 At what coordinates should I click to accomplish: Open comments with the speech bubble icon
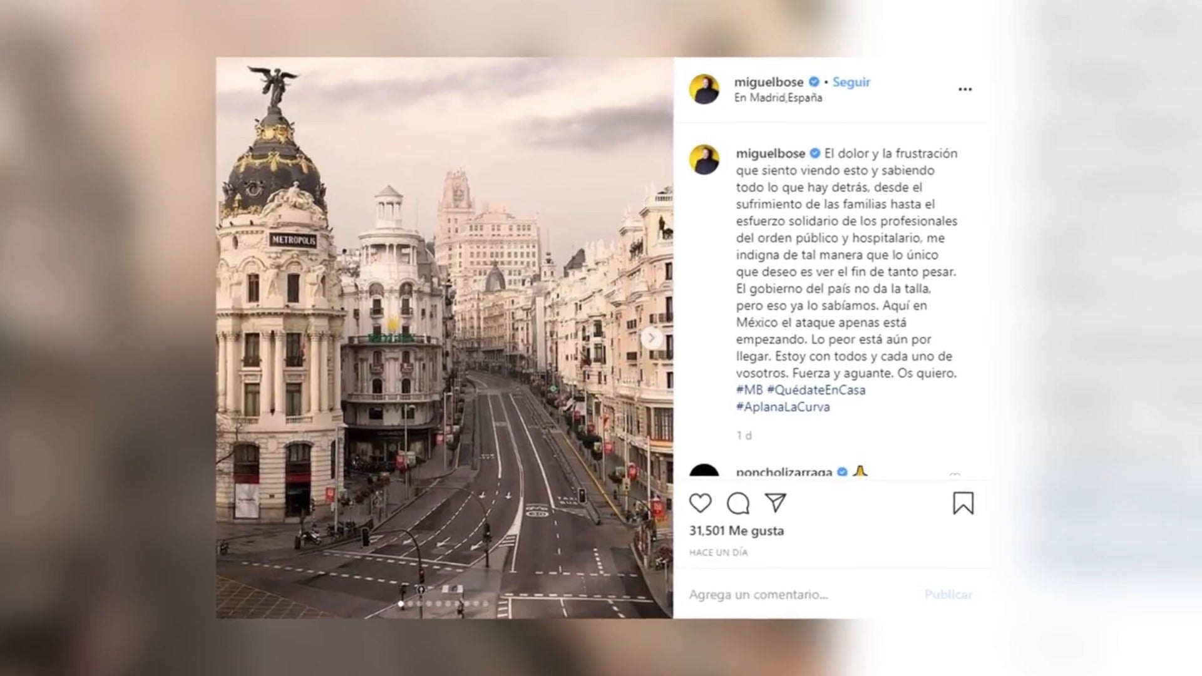[738, 503]
